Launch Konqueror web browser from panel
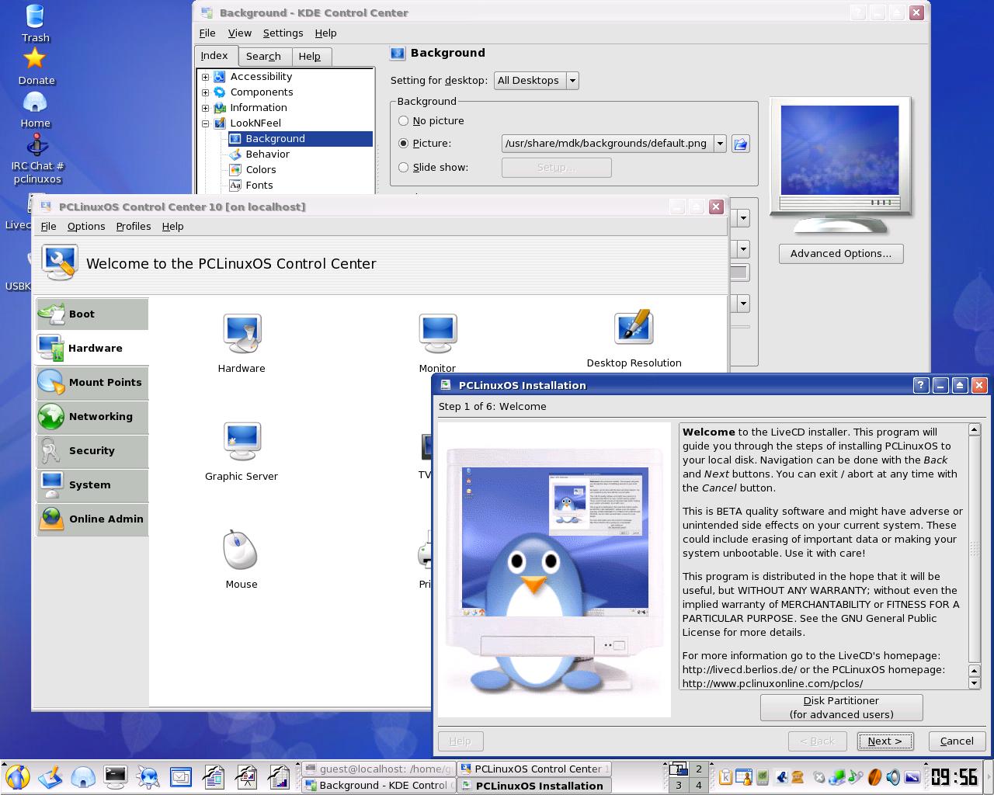The image size is (994, 795). (x=148, y=776)
